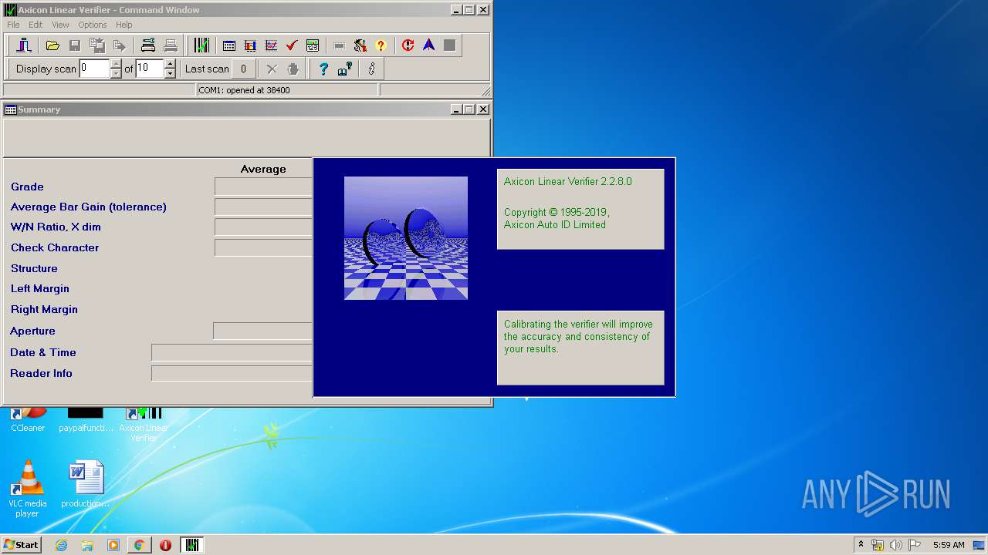Open the help contents book icon
The height and width of the screenshot is (555, 988).
pos(345,69)
